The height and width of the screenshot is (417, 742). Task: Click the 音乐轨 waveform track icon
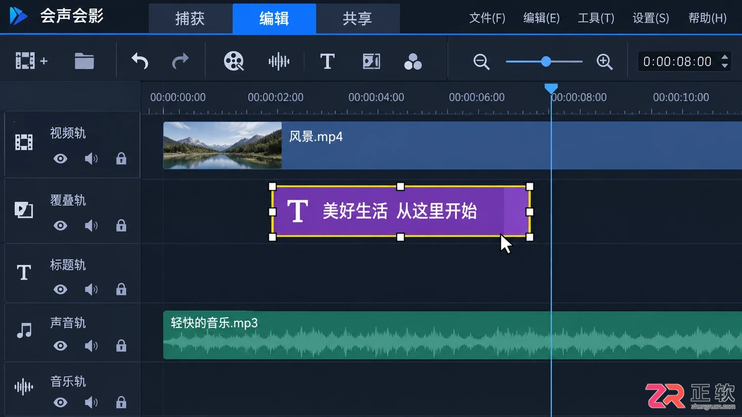coord(24,387)
